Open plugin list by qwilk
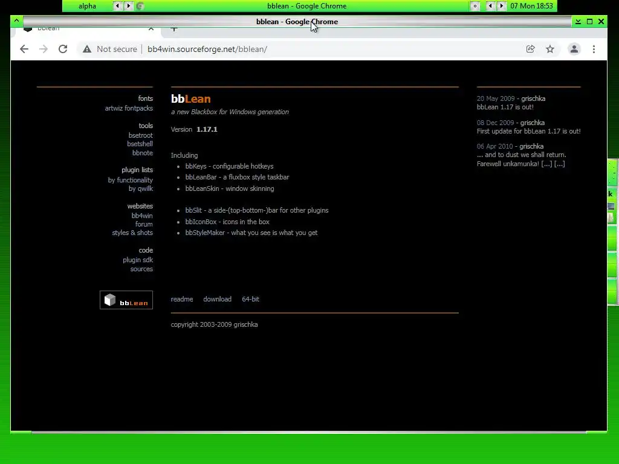619x464 pixels. click(140, 188)
